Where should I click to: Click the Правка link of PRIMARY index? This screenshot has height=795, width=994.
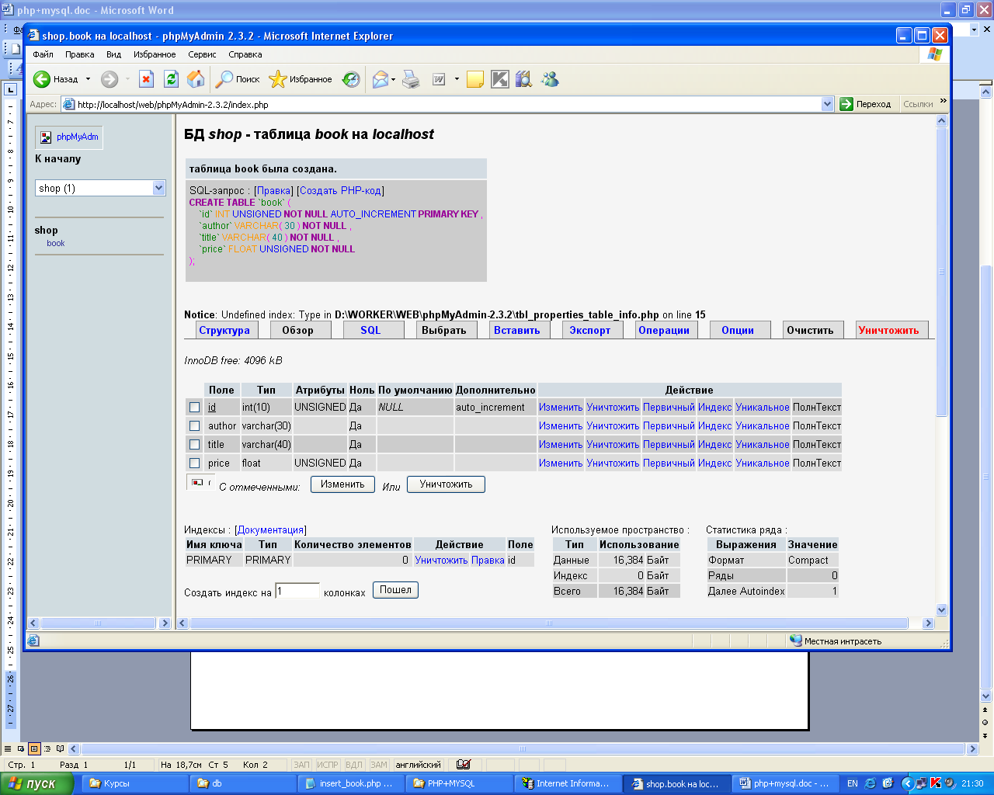[488, 560]
